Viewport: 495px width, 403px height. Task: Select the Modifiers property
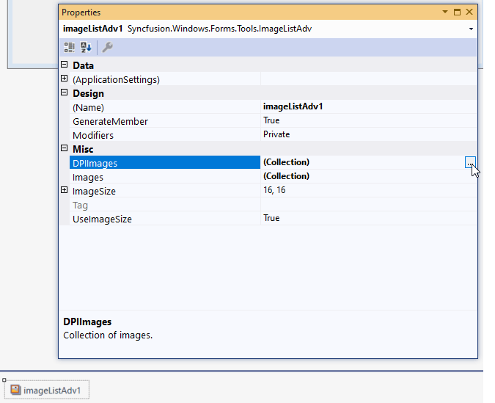click(x=93, y=135)
